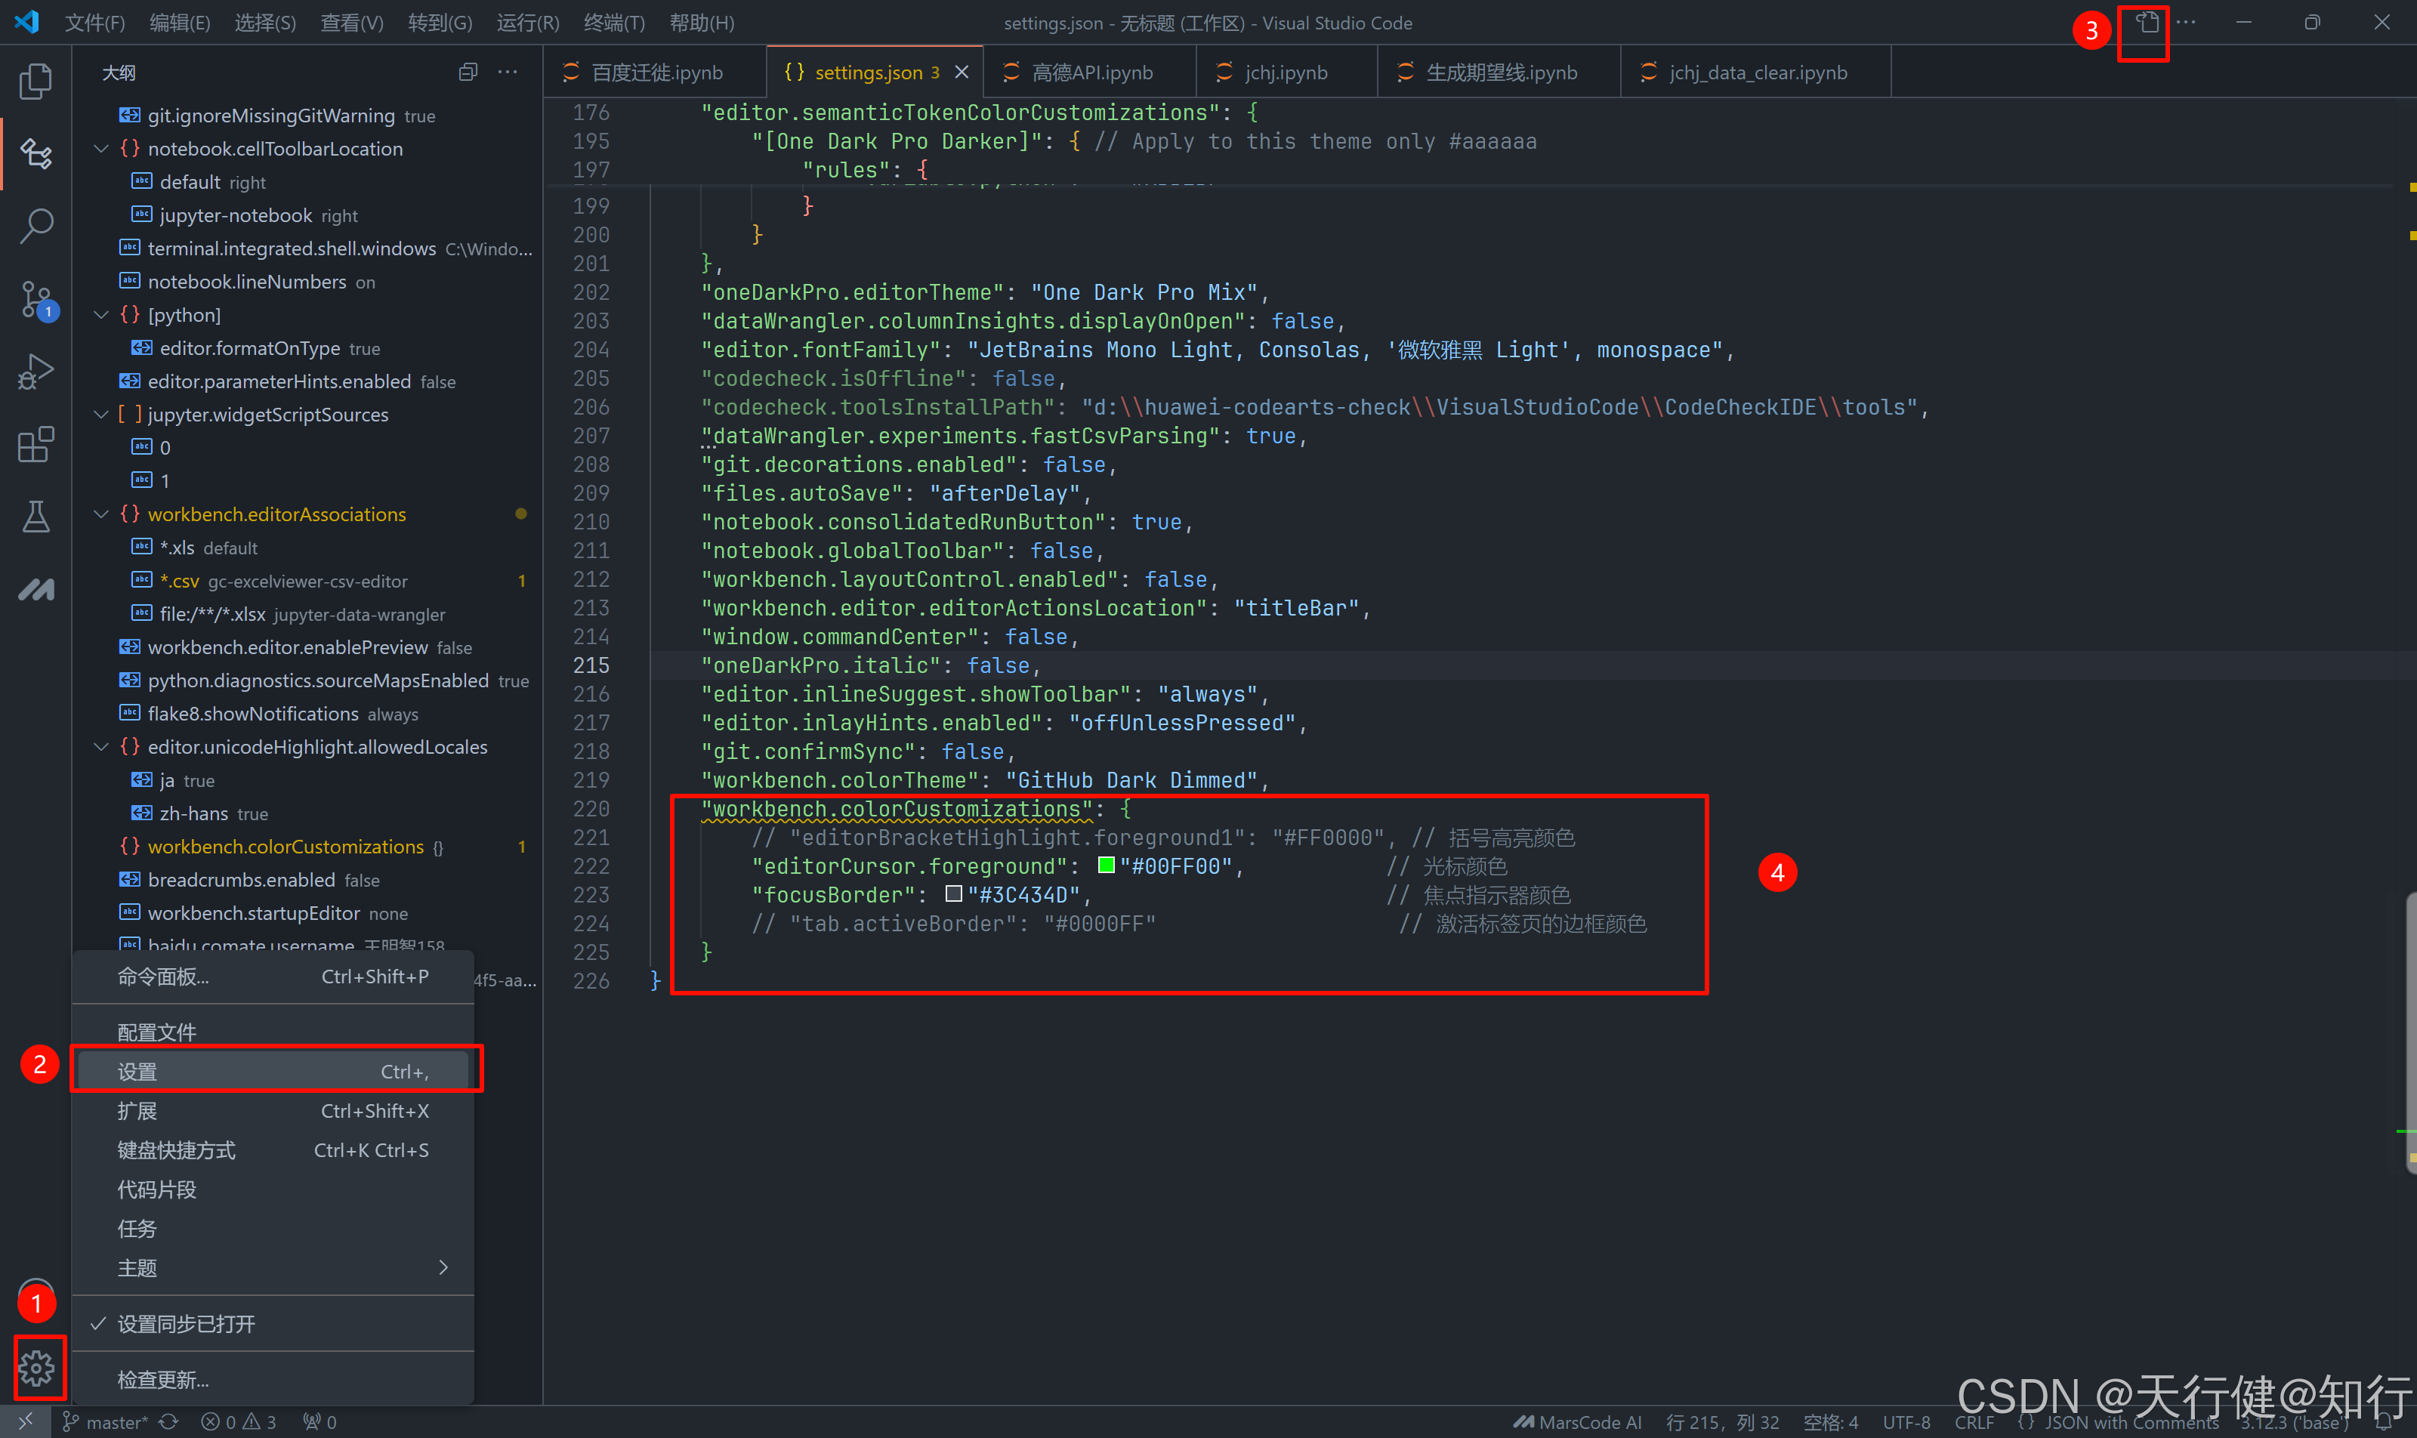Screen dimensions: 2417x1438
Task: Open the Explorer view in activity bar
Action: (x=35, y=82)
